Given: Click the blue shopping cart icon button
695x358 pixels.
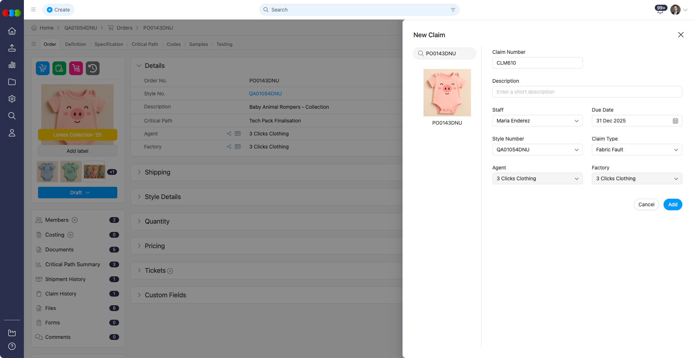Looking at the screenshot, I should click(x=43, y=68).
